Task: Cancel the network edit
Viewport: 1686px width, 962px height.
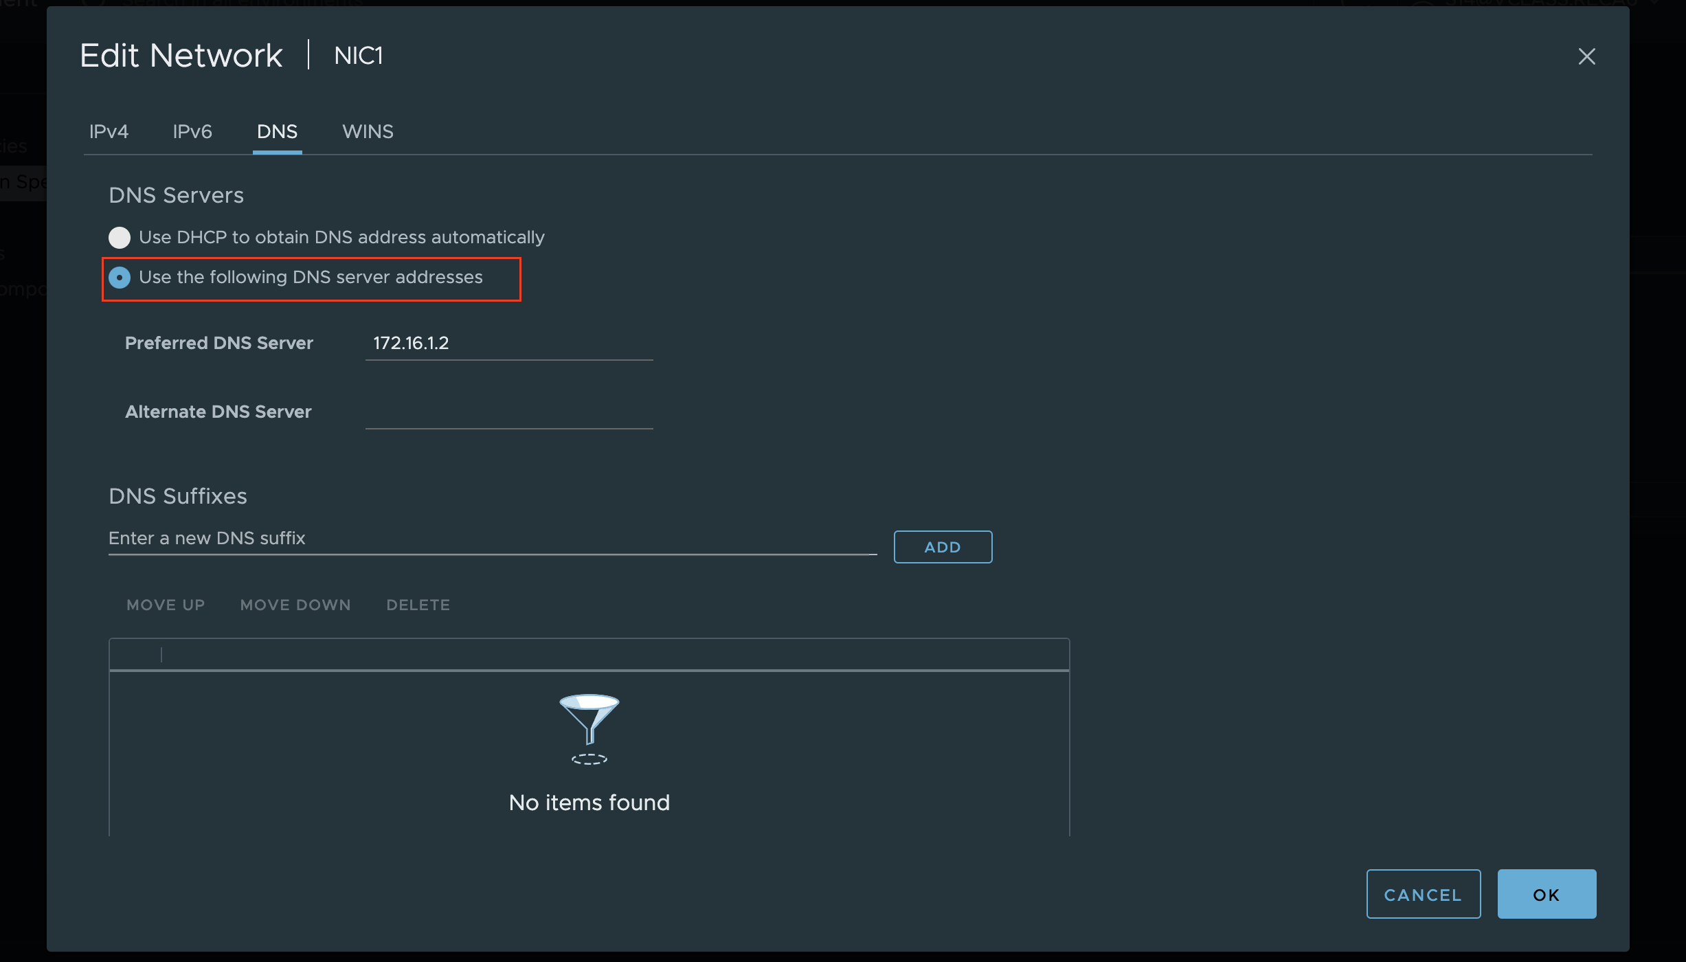Action: point(1423,894)
